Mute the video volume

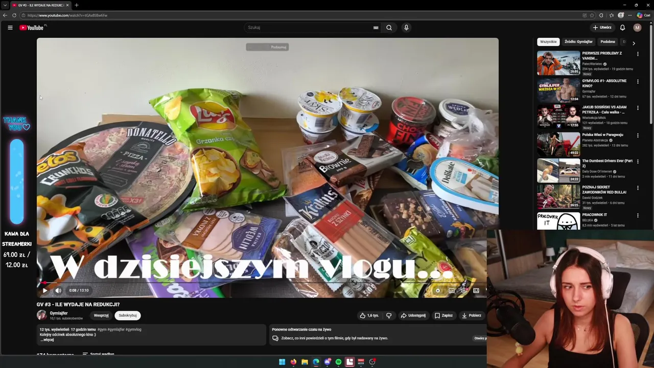click(58, 290)
